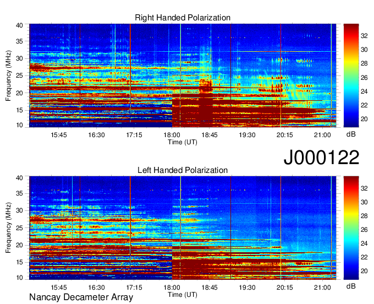Click the 16:30 tick label on the top plot
Image resolution: width=374 pixels, height=304 pixels.
[x=96, y=135]
